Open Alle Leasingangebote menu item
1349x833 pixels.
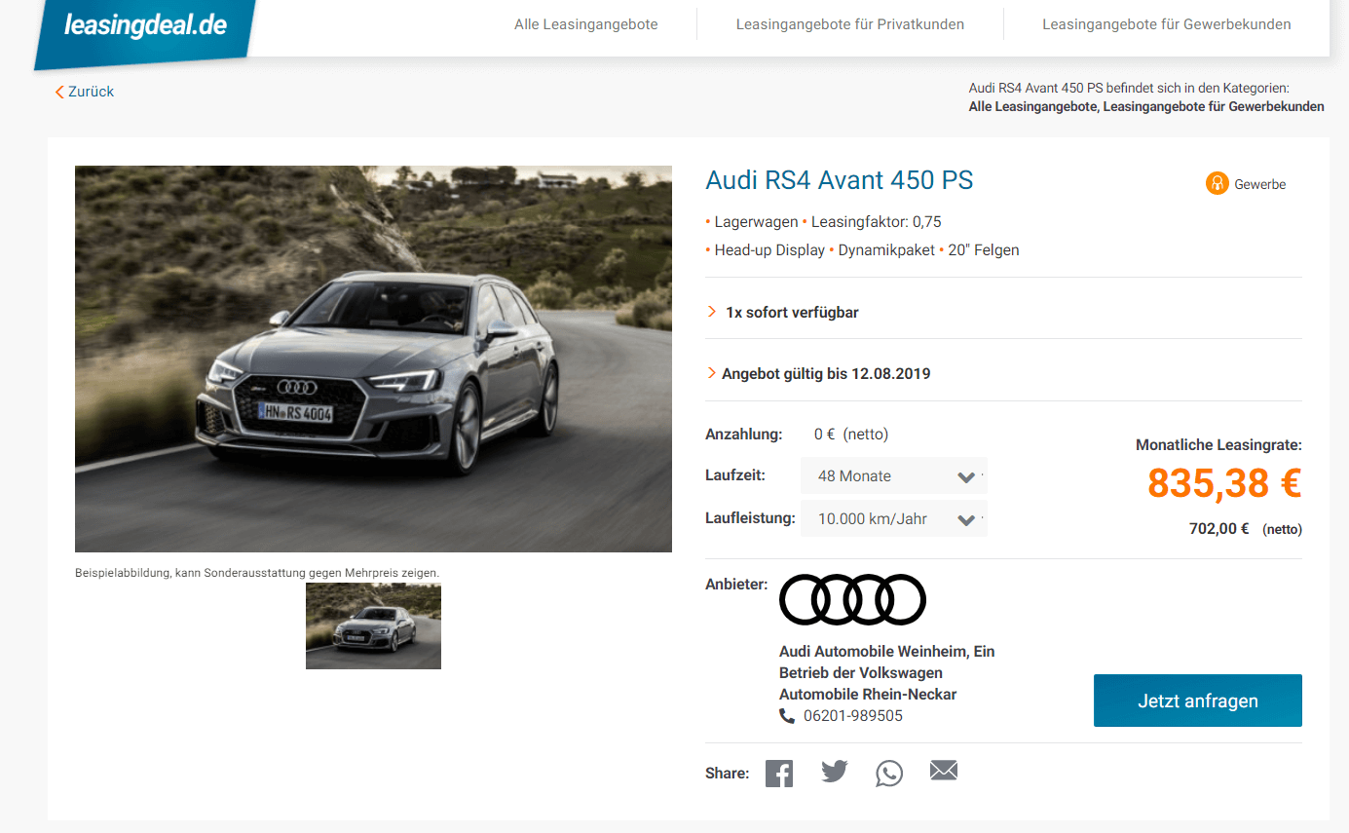pos(586,24)
